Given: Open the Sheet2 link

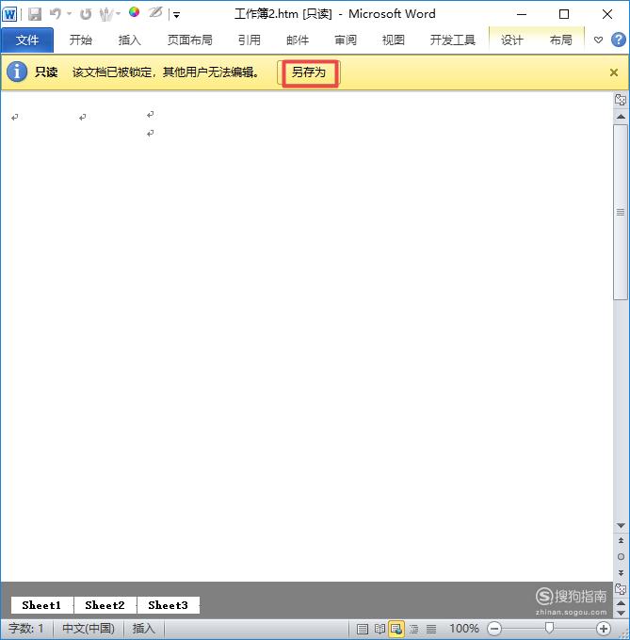Looking at the screenshot, I should [105, 605].
